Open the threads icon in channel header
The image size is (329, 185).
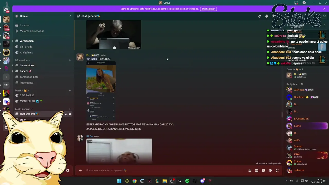coord(260,16)
